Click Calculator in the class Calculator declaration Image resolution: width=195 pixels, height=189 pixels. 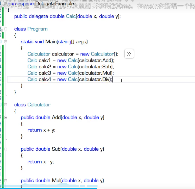[39, 105]
